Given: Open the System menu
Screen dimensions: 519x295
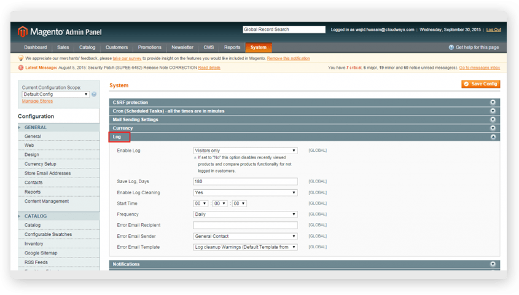Looking at the screenshot, I should (x=259, y=47).
